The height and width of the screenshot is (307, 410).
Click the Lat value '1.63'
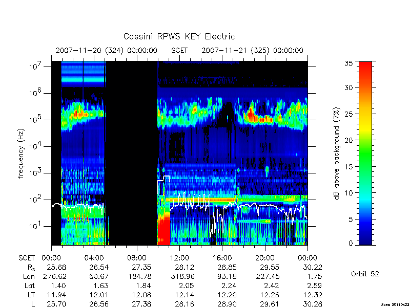pyautogui.click(x=101, y=286)
